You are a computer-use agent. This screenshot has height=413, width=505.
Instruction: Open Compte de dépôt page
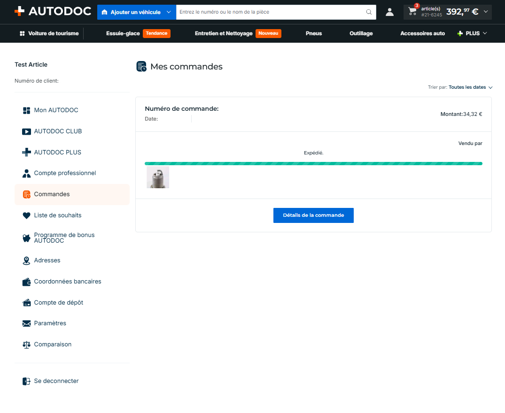click(x=59, y=302)
